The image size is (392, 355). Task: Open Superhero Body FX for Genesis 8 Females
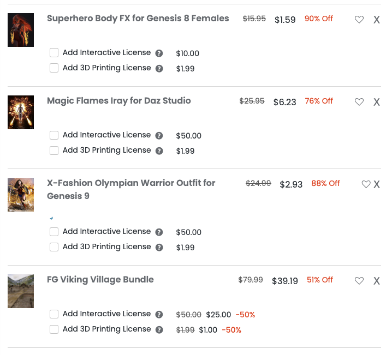coord(138,19)
